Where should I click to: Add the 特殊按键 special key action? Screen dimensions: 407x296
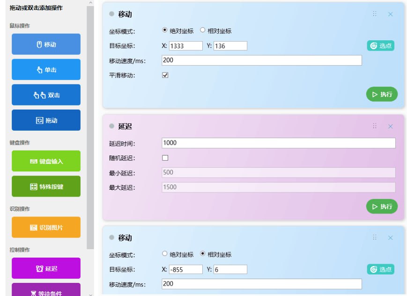tap(46, 186)
